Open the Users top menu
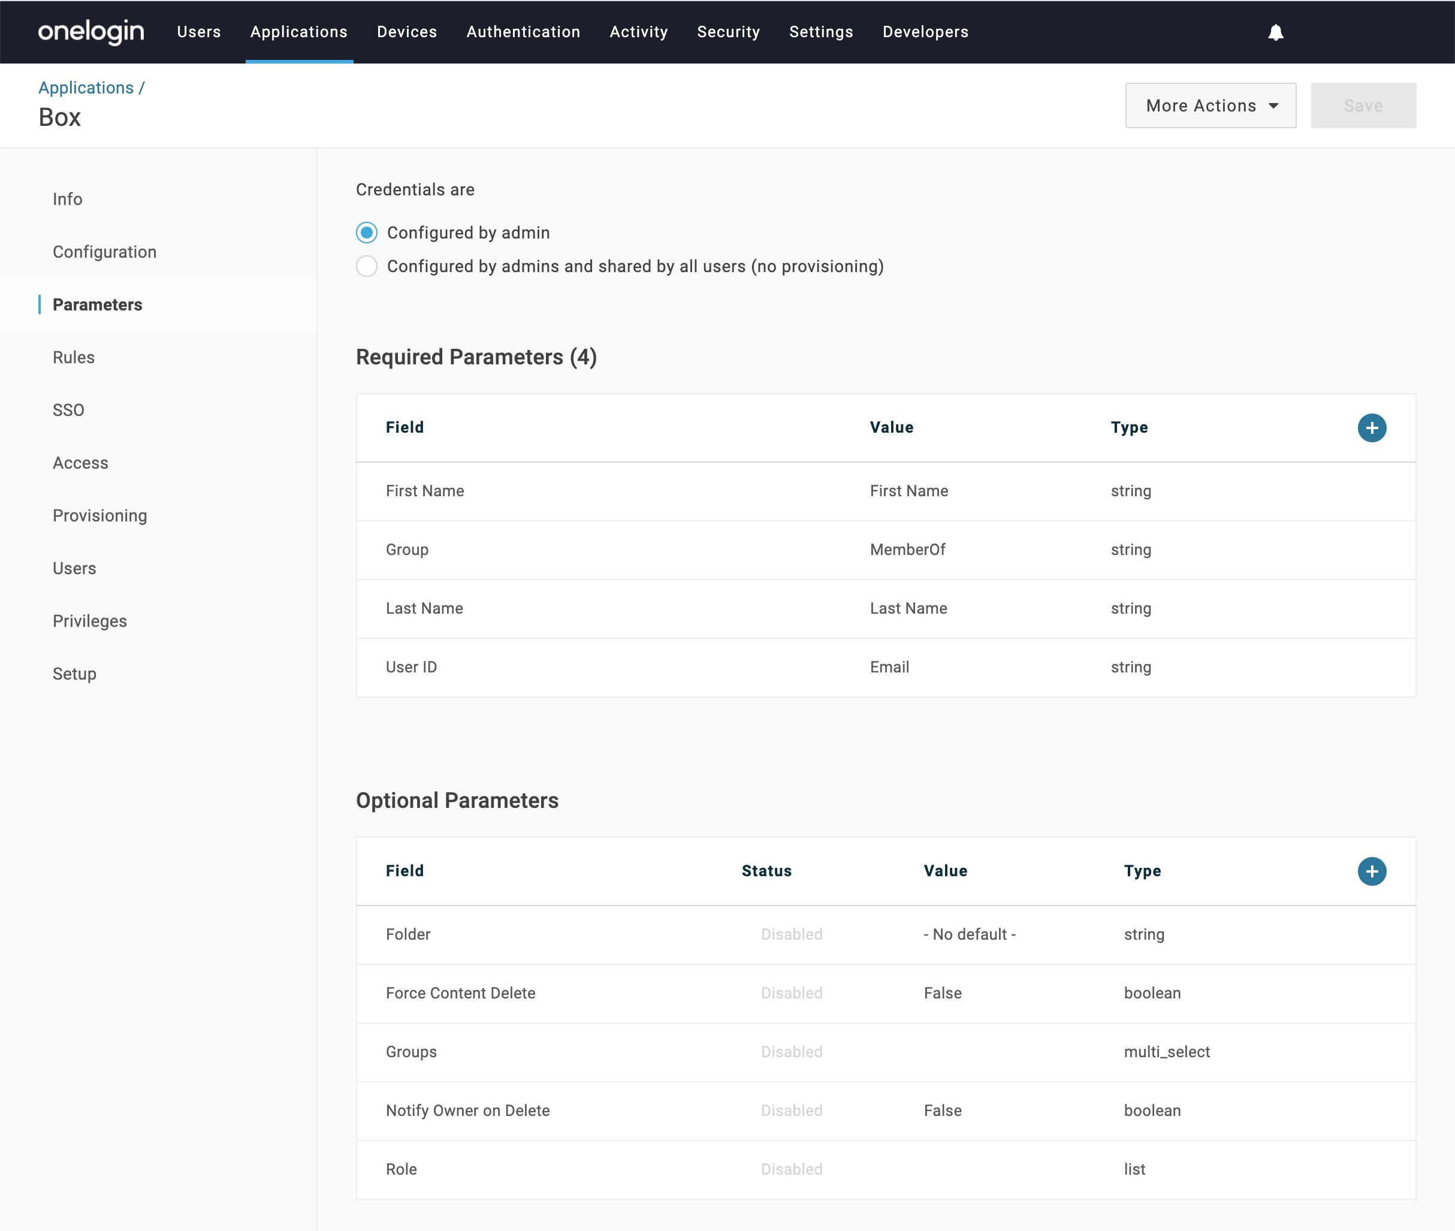Image resolution: width=1455 pixels, height=1231 pixels. (199, 32)
